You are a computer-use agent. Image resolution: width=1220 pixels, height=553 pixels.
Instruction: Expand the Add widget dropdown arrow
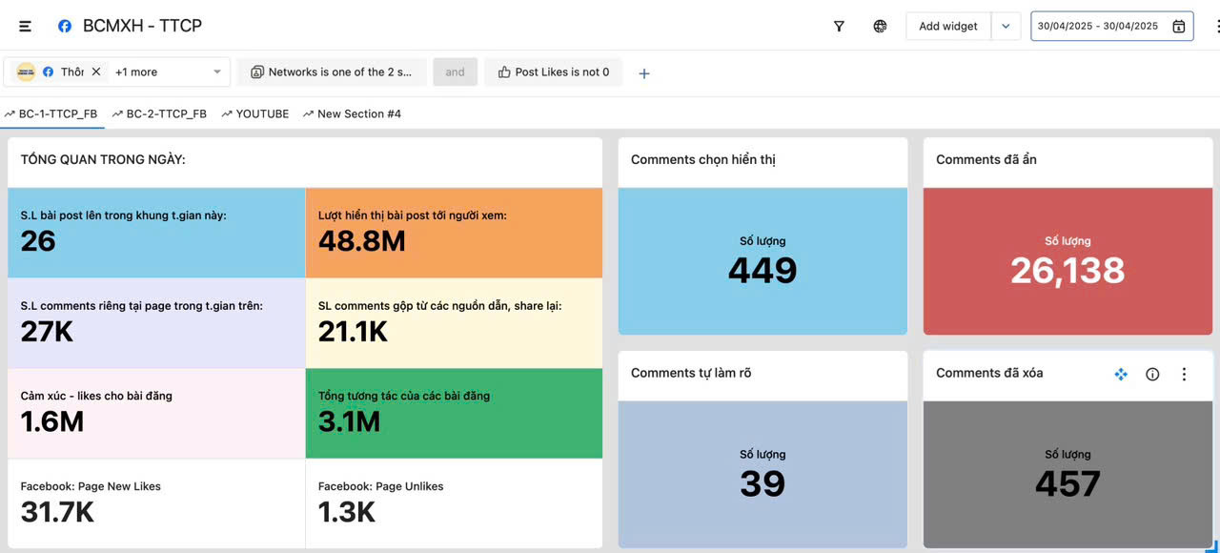(1006, 27)
